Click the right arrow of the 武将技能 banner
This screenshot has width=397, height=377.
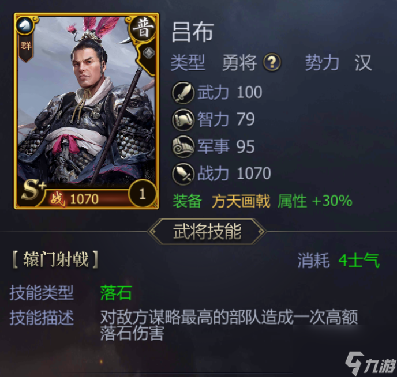[261, 231]
